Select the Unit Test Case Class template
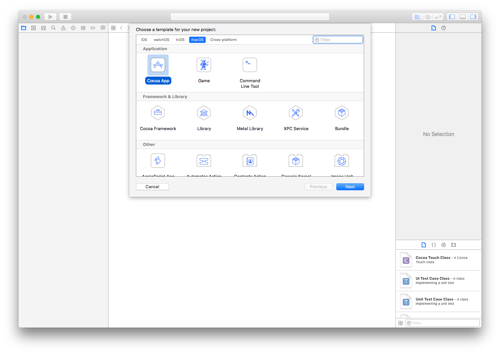500x354 pixels. click(x=438, y=301)
